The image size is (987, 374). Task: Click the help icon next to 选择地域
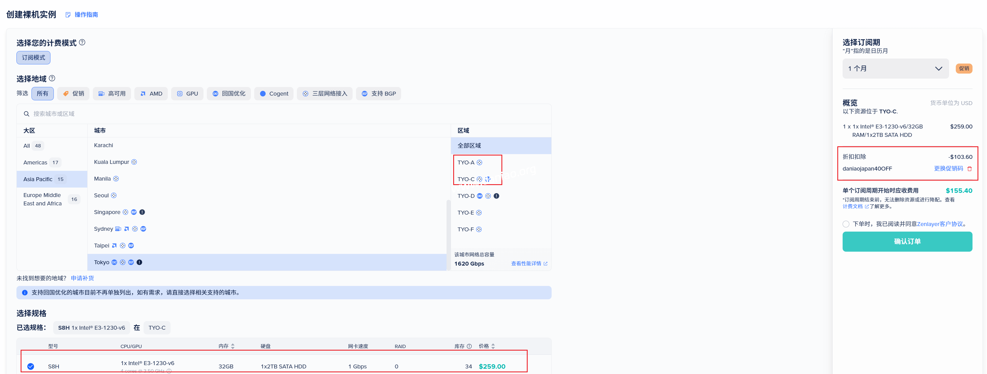coord(52,79)
